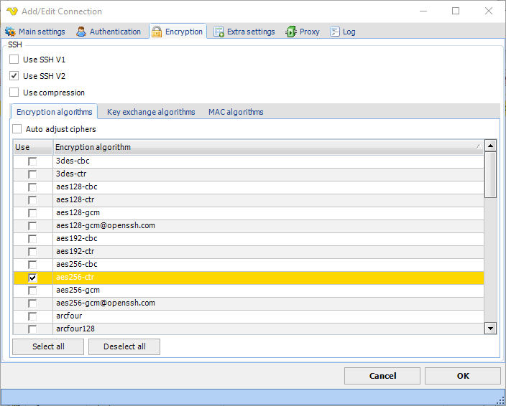This screenshot has width=506, height=406.
Task: Switch to Key exchange algorithms tab
Action: coord(151,112)
